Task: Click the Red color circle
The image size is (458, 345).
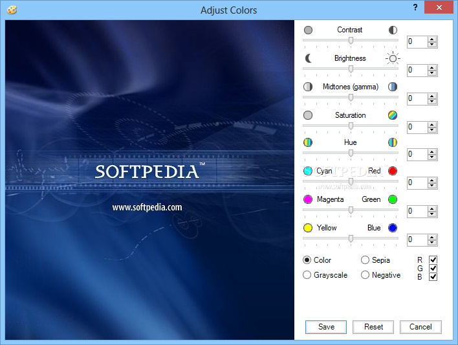Action: click(393, 171)
